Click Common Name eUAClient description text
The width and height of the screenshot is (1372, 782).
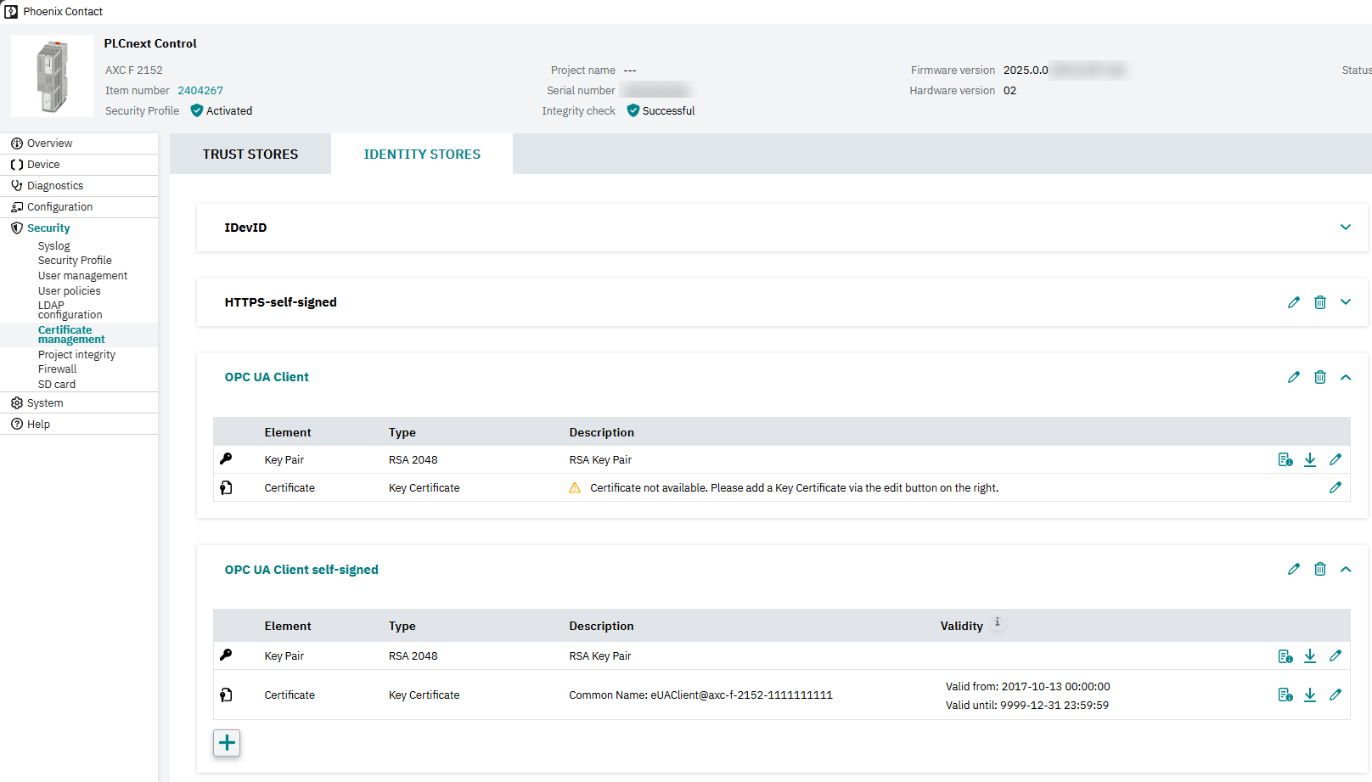click(700, 695)
